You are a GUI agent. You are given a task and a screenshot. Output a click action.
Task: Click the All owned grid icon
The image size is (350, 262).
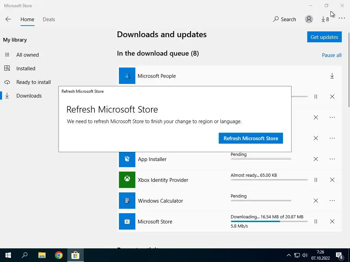(7, 55)
